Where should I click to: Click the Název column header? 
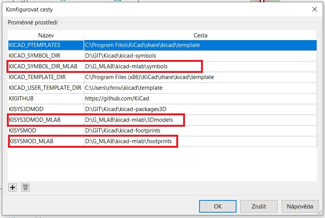click(46, 36)
